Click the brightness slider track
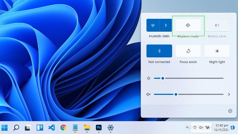Screen dimensions: 238x134 (193, 78)
